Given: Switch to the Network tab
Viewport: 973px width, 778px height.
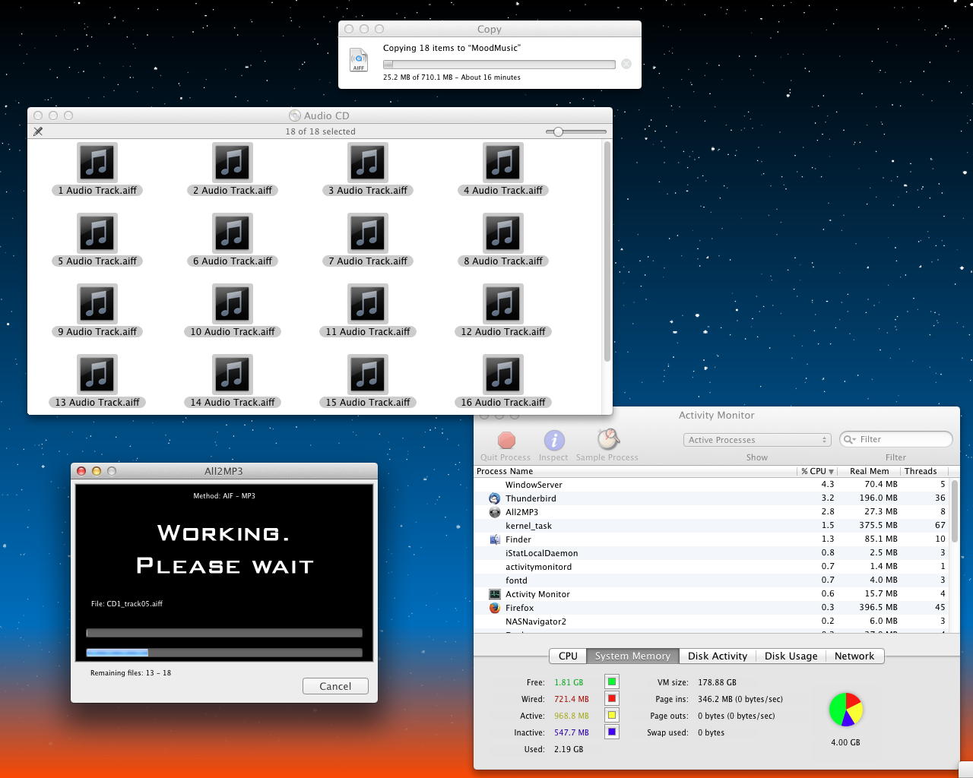Looking at the screenshot, I should click(854, 656).
